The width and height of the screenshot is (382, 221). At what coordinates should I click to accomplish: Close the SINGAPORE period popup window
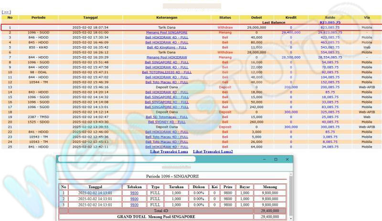pyautogui.click(x=287, y=159)
